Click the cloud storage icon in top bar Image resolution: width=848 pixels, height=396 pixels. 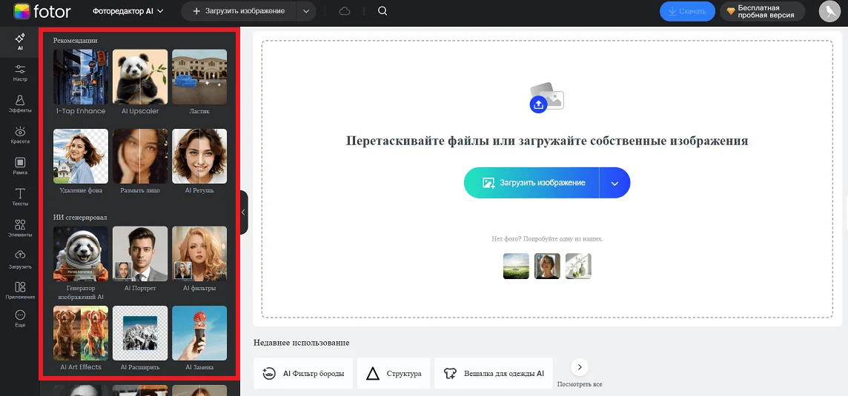pos(345,11)
